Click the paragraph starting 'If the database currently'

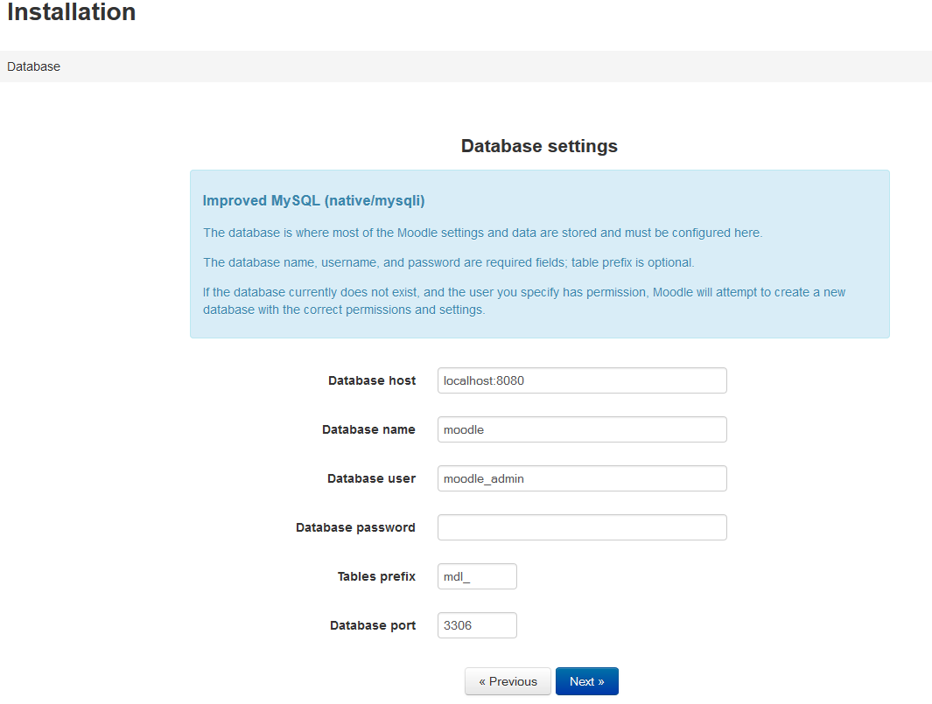(x=523, y=301)
